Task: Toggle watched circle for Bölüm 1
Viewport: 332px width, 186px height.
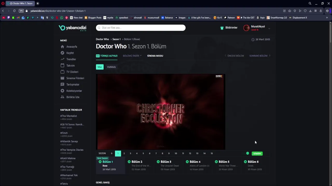Action: click(100, 162)
